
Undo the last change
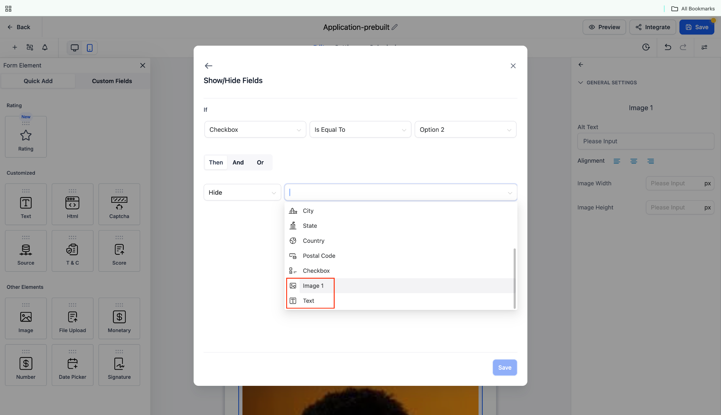click(668, 47)
